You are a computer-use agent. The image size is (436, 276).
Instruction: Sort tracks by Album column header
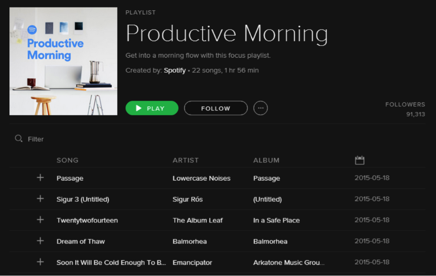tap(266, 160)
